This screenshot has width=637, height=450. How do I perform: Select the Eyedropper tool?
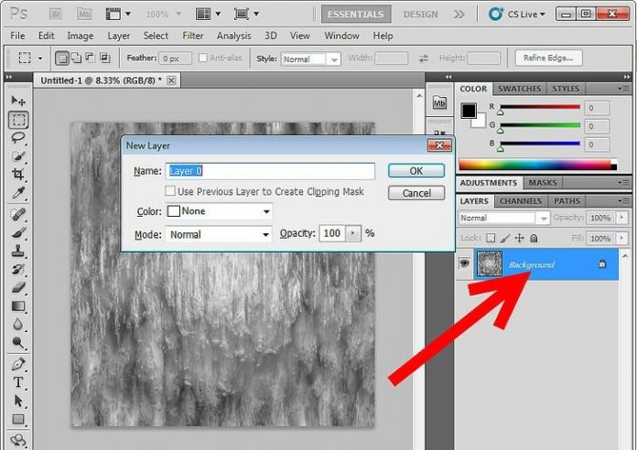pyautogui.click(x=17, y=193)
